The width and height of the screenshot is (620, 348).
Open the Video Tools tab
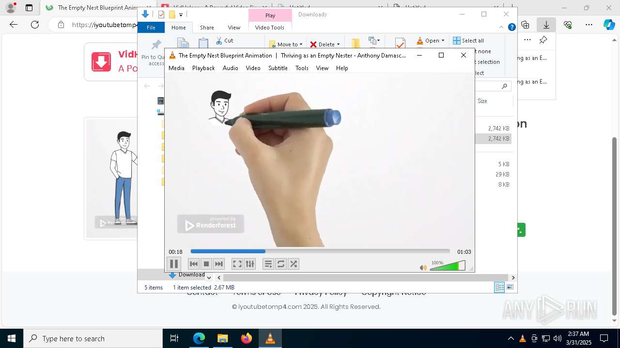(270, 28)
